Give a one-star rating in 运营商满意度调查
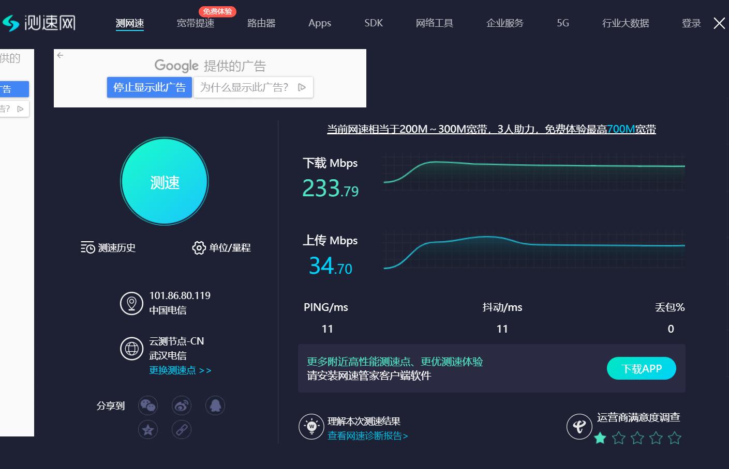 point(600,437)
